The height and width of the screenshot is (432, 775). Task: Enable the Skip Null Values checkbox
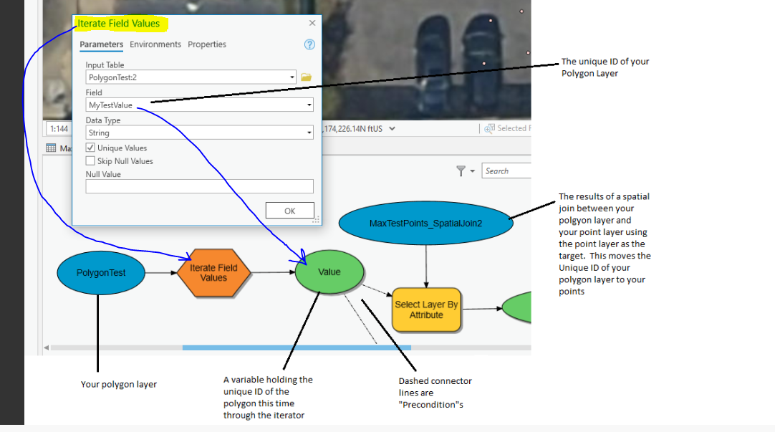tap(90, 161)
